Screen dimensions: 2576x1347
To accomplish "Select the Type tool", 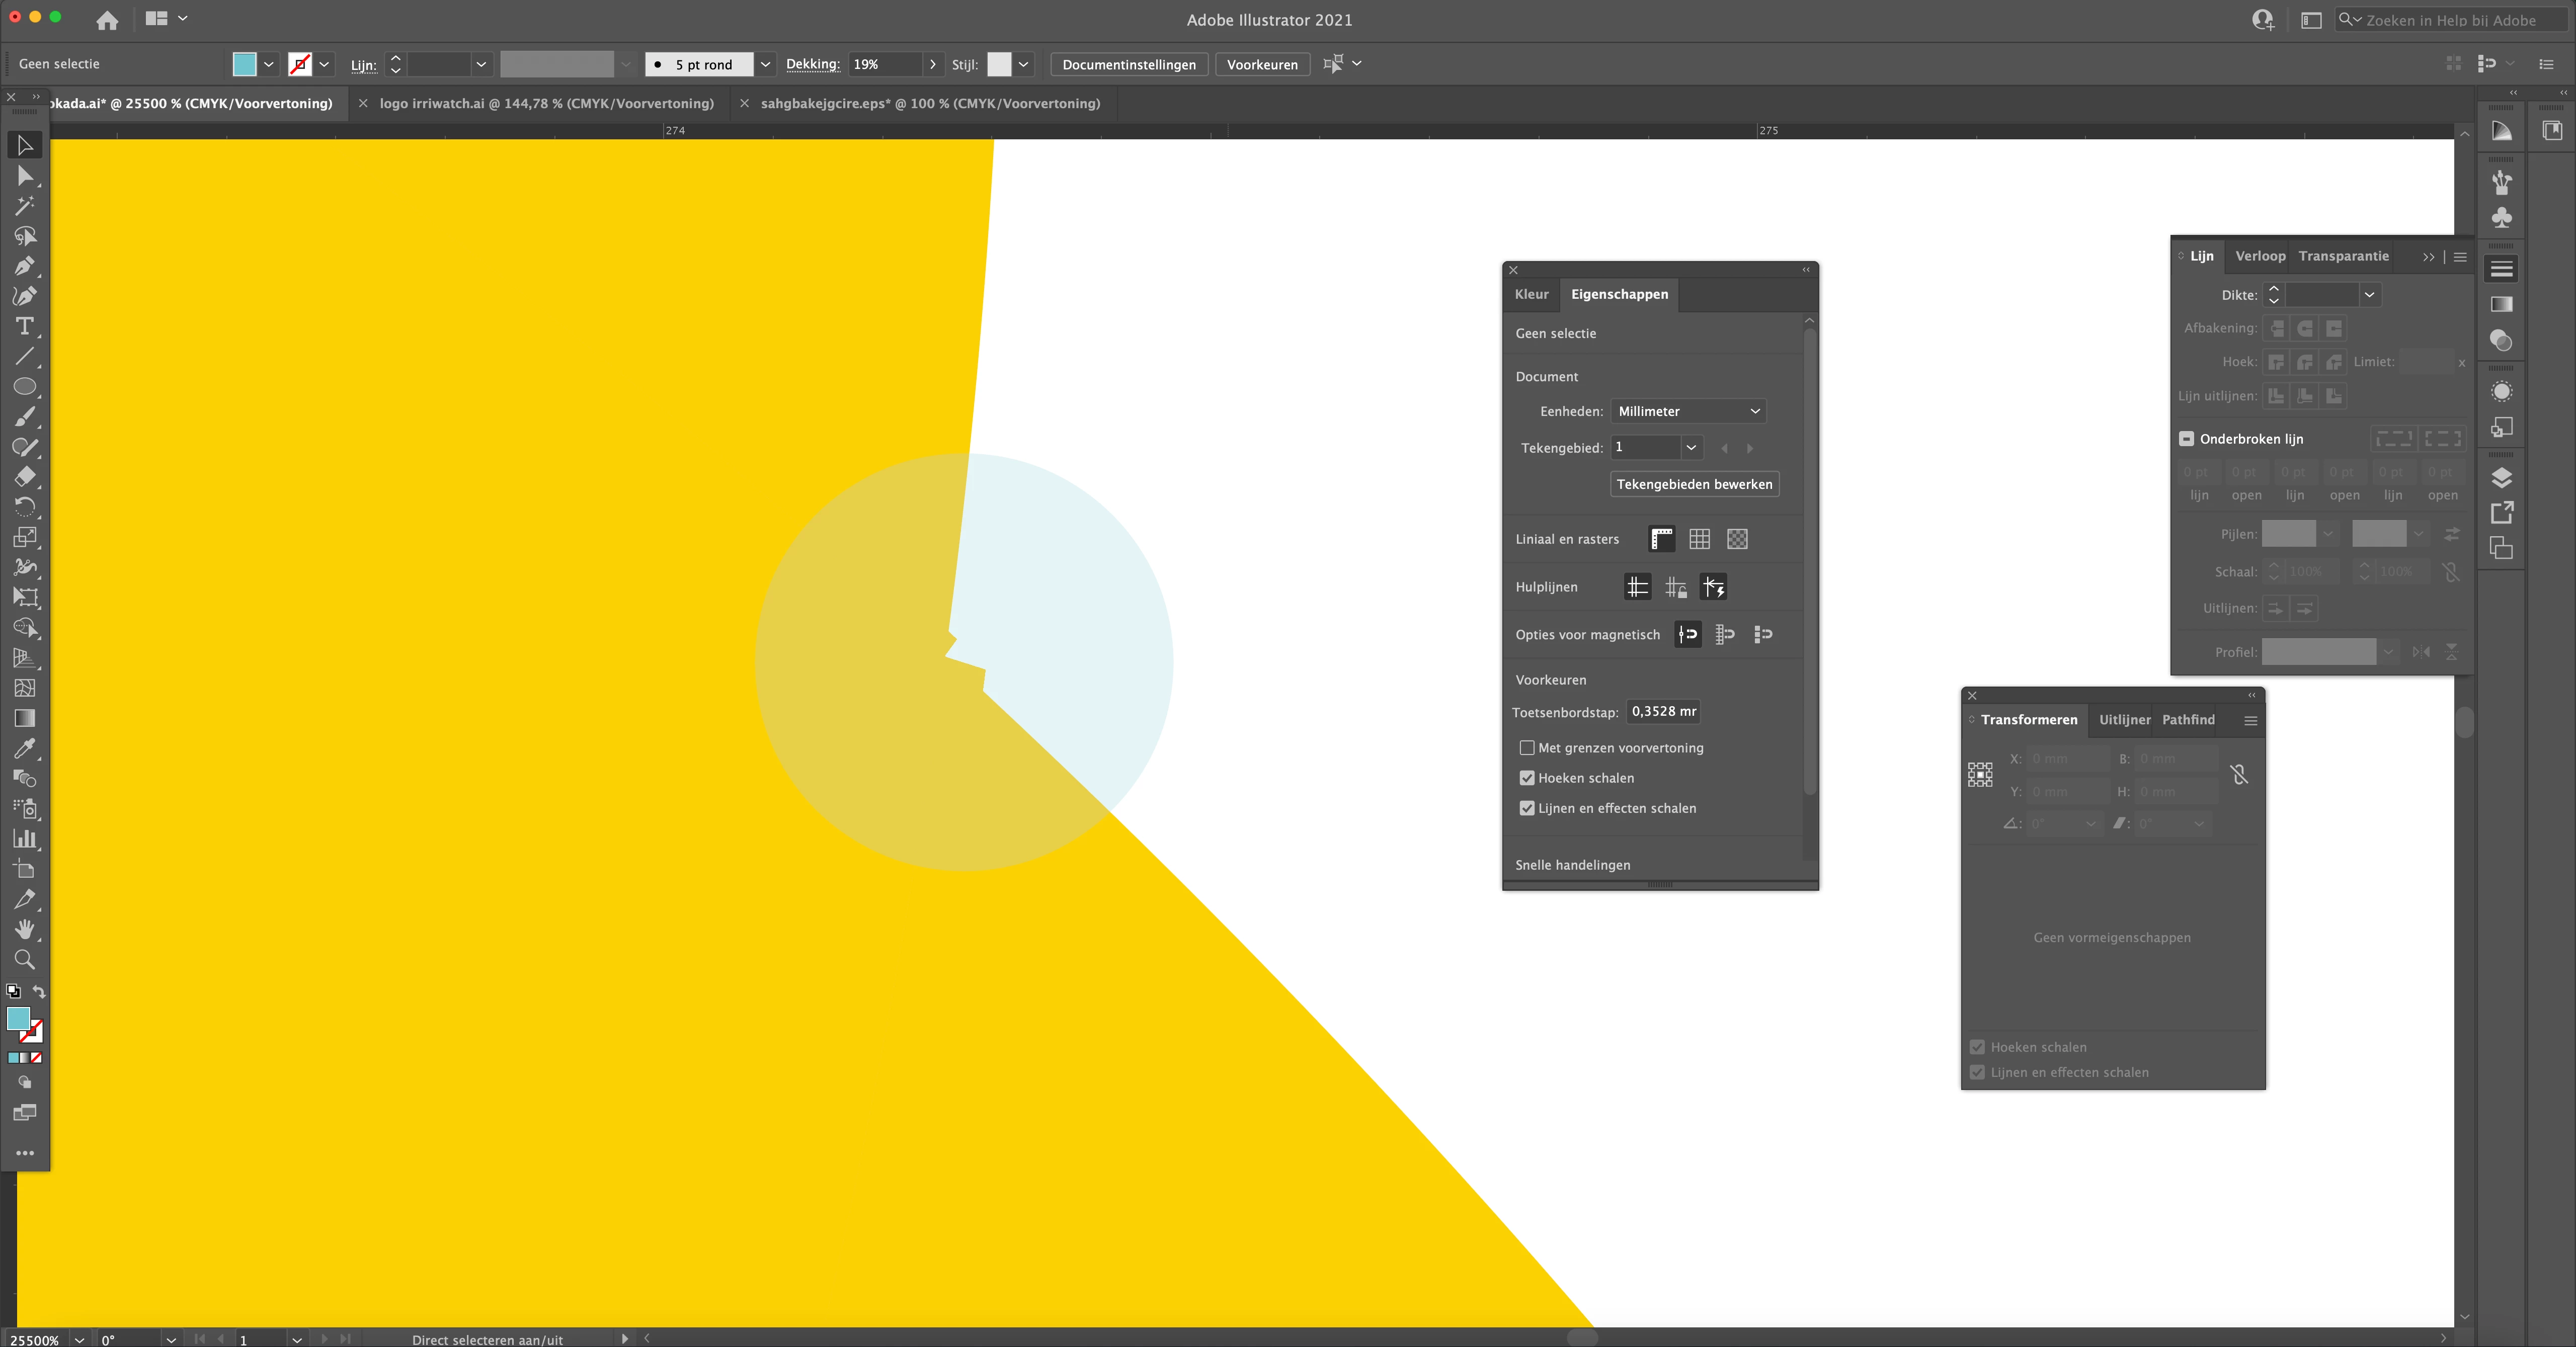I will [24, 326].
